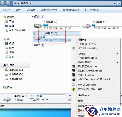Click D: drive capacity usage bar
The image size is (122, 117).
pyautogui.click(x=107, y=25)
